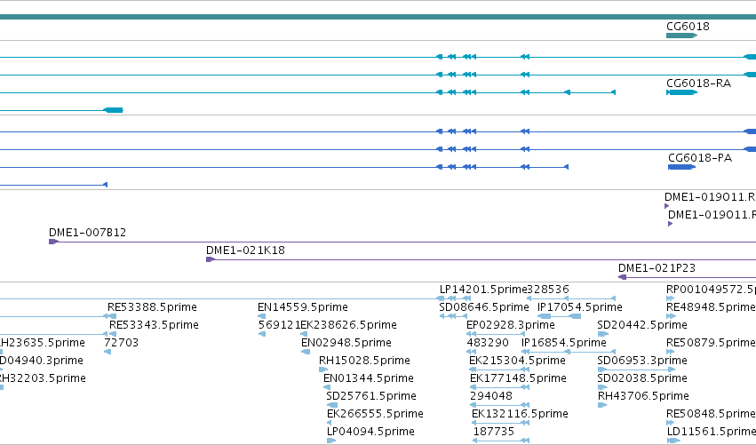Click the LD11561.5prime EST label
The height and width of the screenshot is (445, 756).
[x=712, y=432]
